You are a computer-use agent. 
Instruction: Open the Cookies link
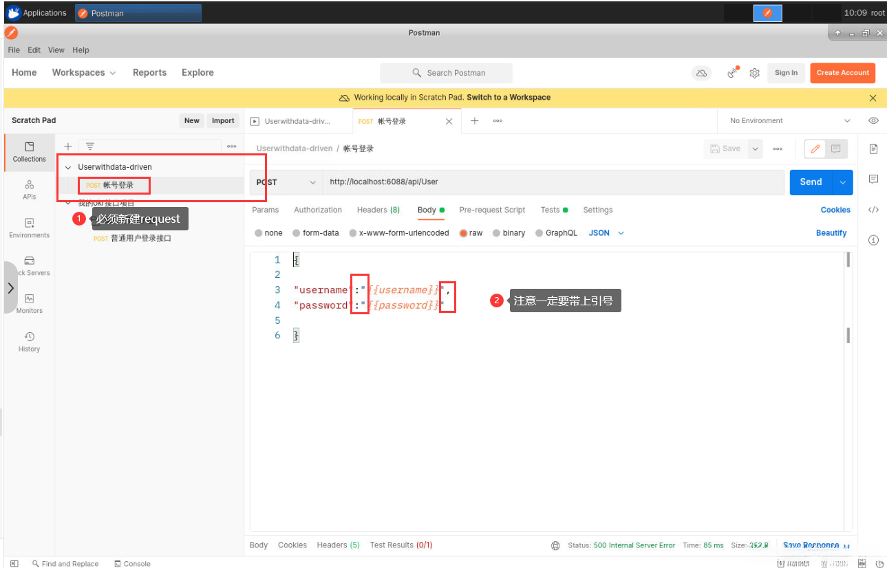pos(835,210)
